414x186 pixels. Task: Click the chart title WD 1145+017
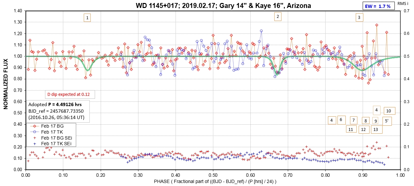tap(223, 6)
